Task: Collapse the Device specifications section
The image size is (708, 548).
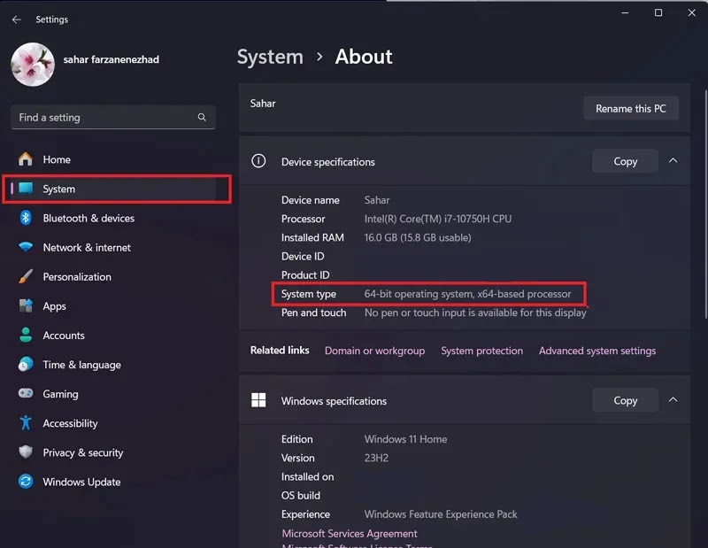Action: [x=673, y=161]
